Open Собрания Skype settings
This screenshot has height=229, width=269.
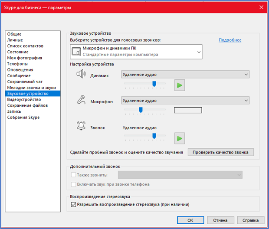[33, 118]
